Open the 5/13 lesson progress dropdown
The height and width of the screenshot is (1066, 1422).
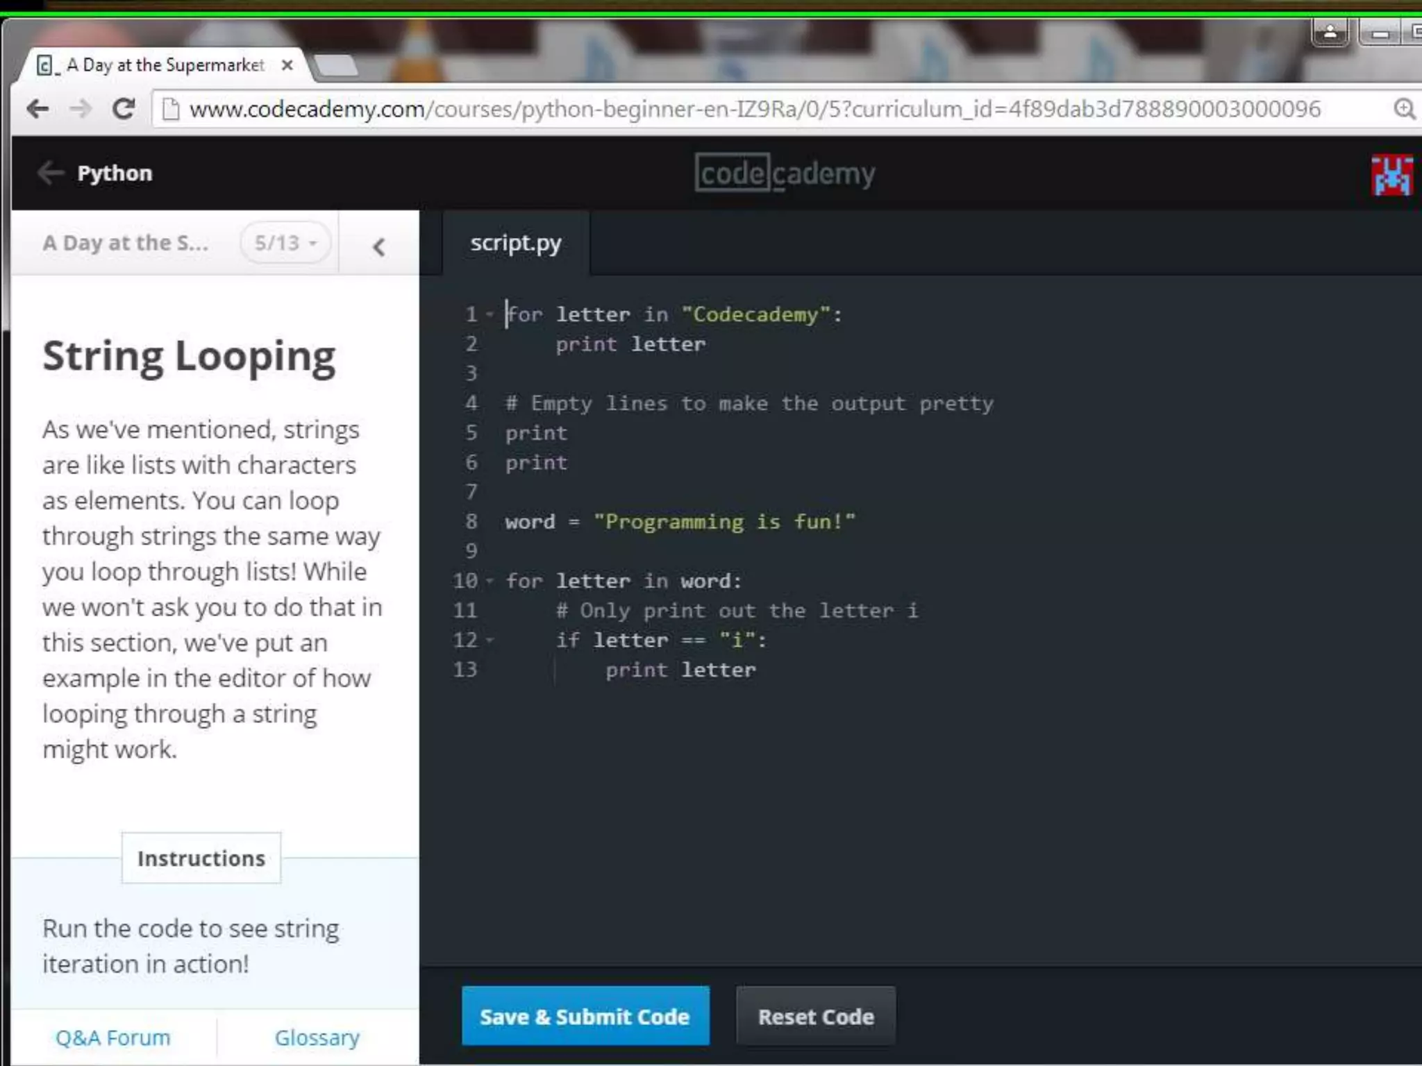tap(285, 243)
